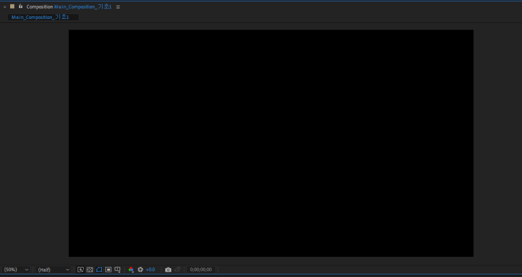Click the +0.0 exposure value
The image size is (522, 277).
click(x=151, y=270)
